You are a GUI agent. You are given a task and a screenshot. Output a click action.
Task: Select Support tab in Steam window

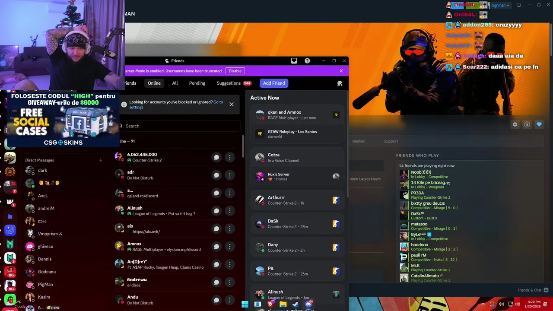click(391, 141)
